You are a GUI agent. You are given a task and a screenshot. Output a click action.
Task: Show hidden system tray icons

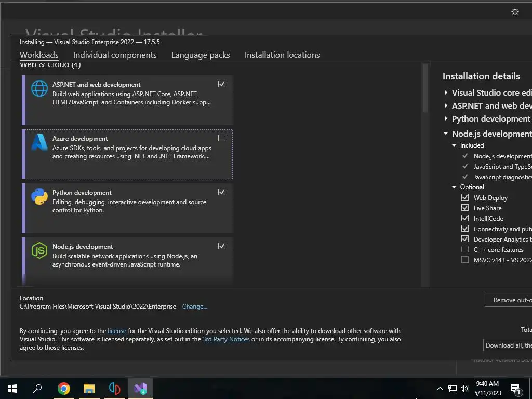(x=440, y=389)
